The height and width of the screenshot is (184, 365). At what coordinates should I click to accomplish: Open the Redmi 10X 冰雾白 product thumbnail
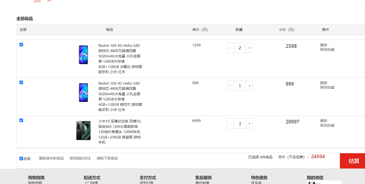click(x=83, y=55)
